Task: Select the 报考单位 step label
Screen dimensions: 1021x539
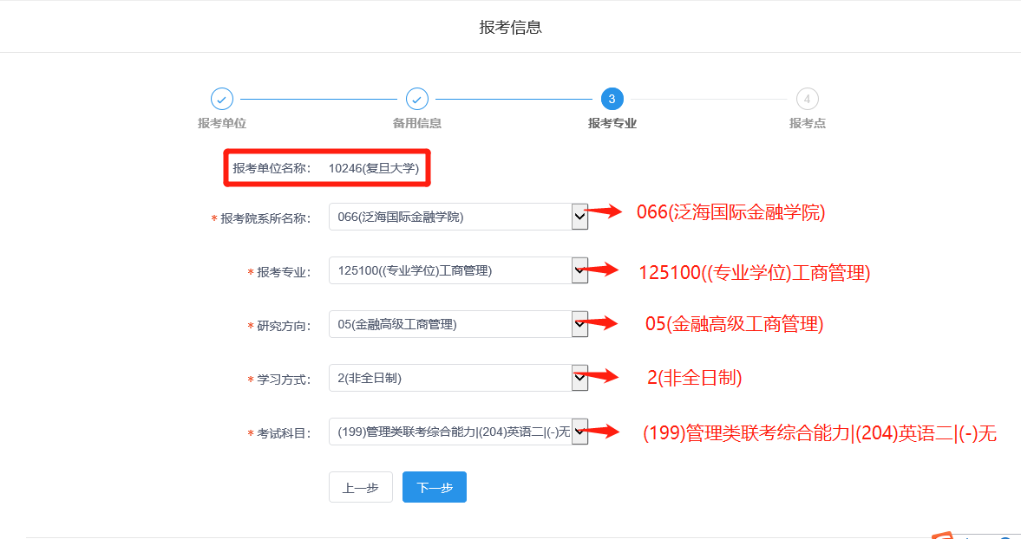Action: tap(221, 123)
